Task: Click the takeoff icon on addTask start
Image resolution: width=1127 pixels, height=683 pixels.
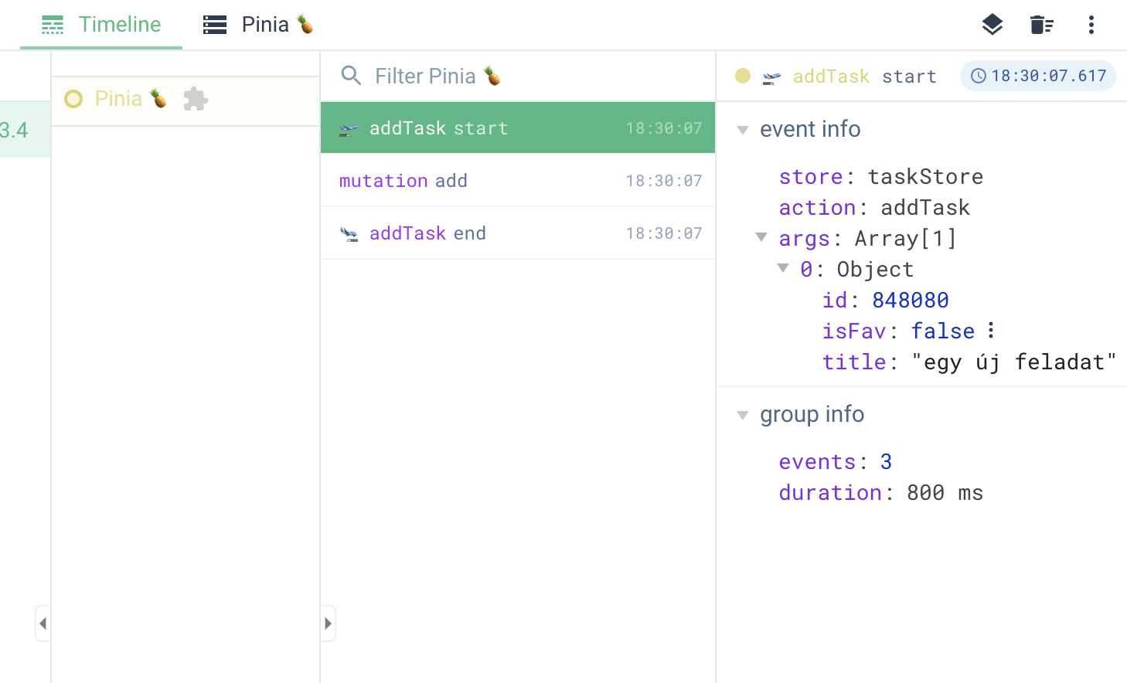Action: [349, 129]
